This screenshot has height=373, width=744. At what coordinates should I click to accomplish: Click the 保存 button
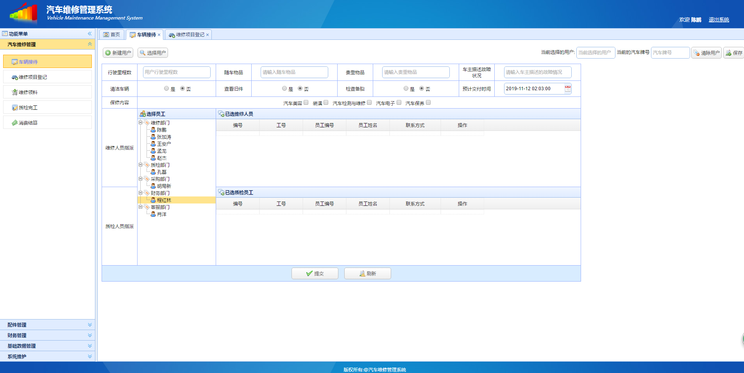(734, 53)
